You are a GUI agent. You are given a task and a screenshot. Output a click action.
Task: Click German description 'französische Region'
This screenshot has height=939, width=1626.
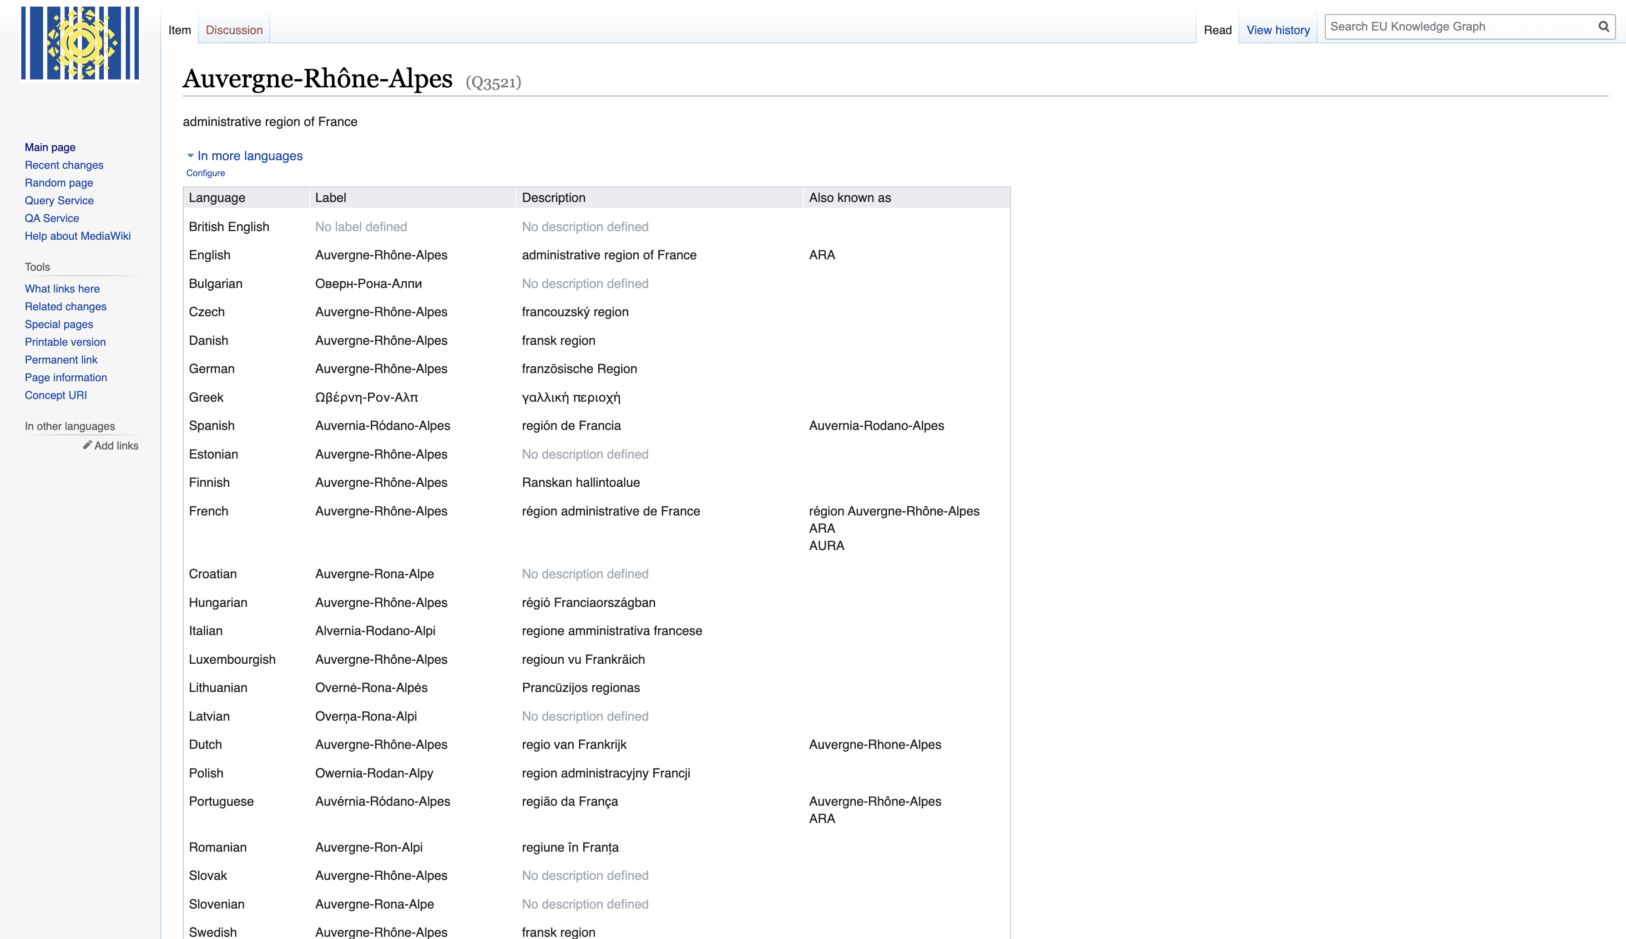580,369
